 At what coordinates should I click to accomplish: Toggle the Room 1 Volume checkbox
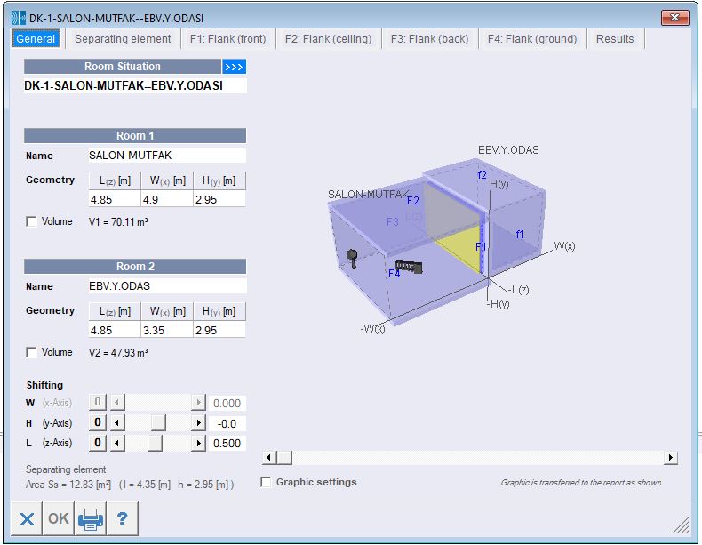coord(31,221)
